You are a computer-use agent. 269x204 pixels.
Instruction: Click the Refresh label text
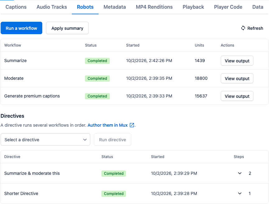[255, 28]
